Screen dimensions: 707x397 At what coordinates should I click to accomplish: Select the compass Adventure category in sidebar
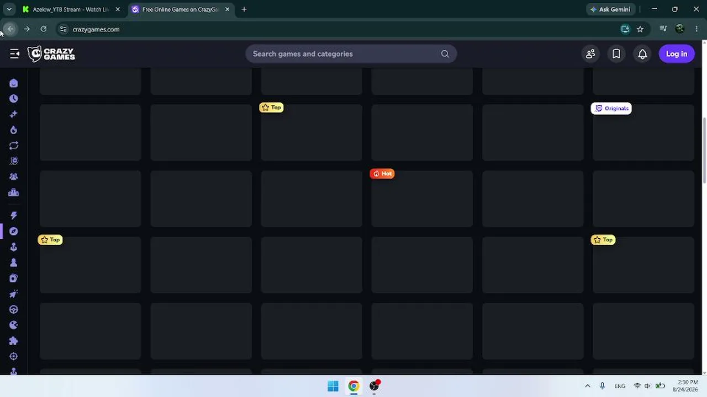14,231
